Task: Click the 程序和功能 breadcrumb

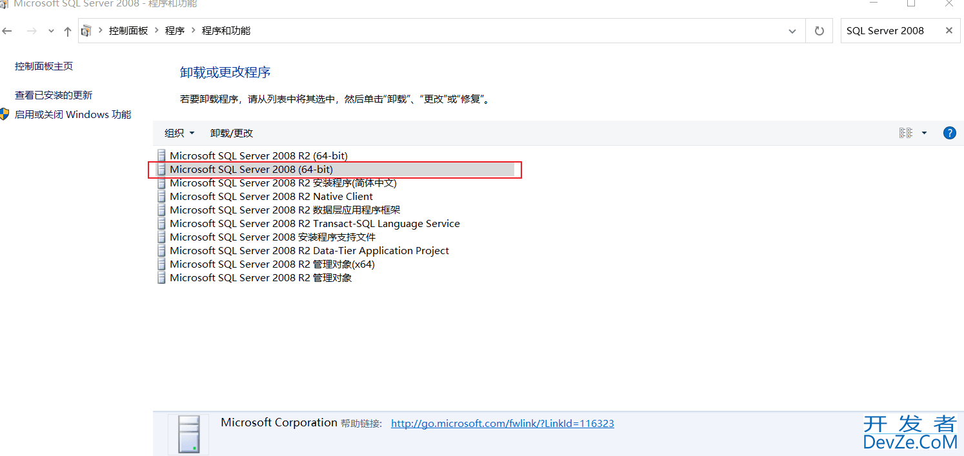Action: (x=226, y=31)
